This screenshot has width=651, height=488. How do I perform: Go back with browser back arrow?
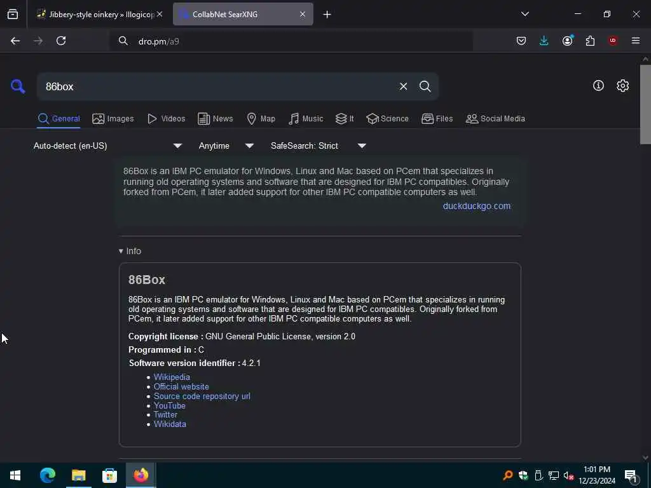click(x=15, y=41)
